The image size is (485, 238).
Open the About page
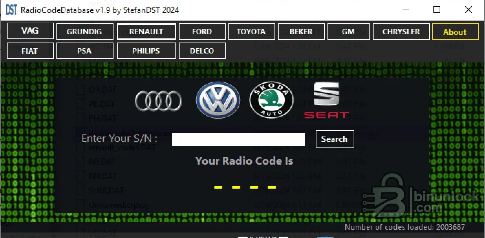coord(455,32)
